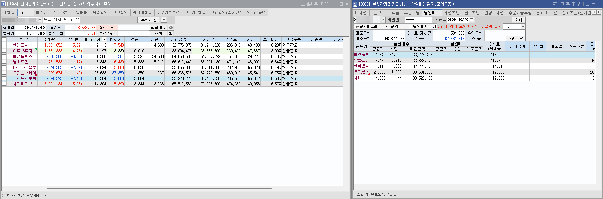The image size is (603, 199).
Task: Open help (?) for the 0345 잔고 window
Action: 327,4
